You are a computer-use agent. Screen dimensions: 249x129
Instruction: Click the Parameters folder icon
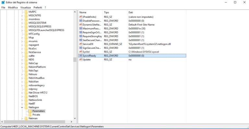[x=30, y=111]
